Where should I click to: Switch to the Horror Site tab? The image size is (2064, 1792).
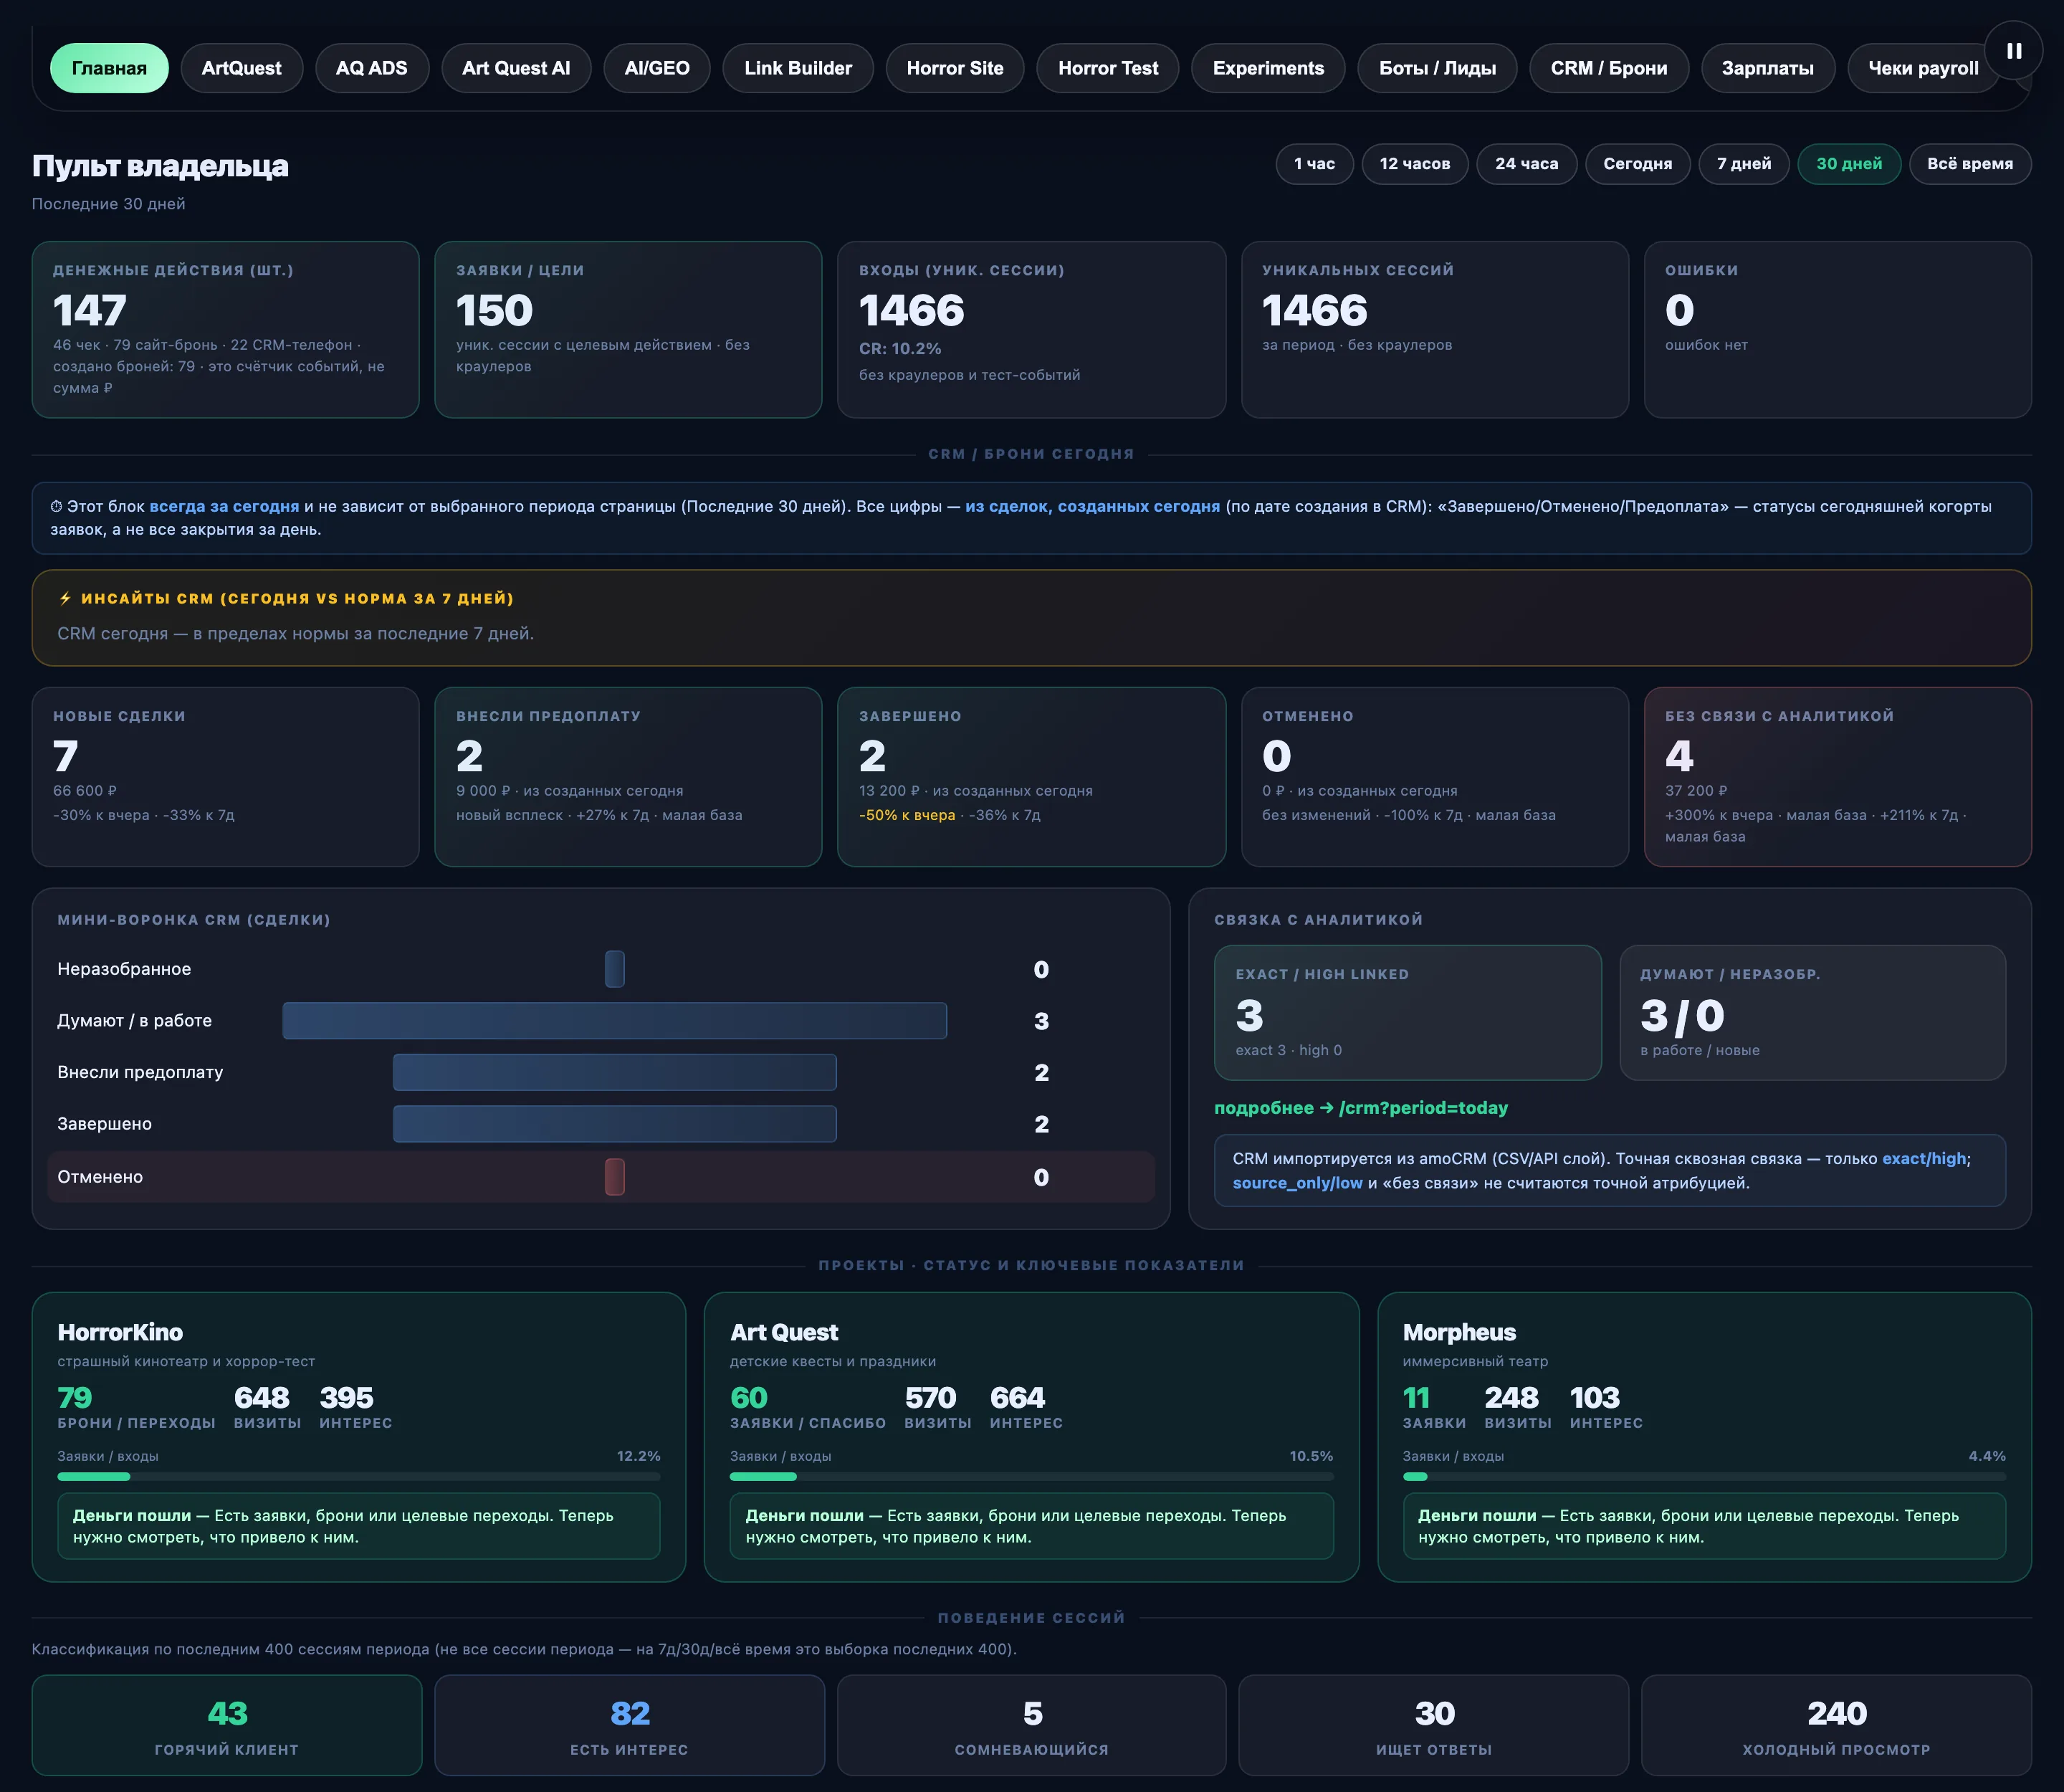955,68
